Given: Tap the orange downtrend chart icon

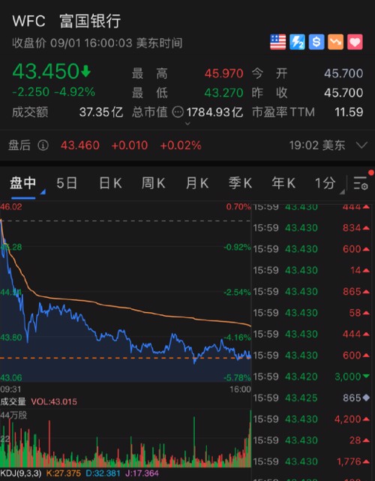Looking at the screenshot, I should [336, 42].
